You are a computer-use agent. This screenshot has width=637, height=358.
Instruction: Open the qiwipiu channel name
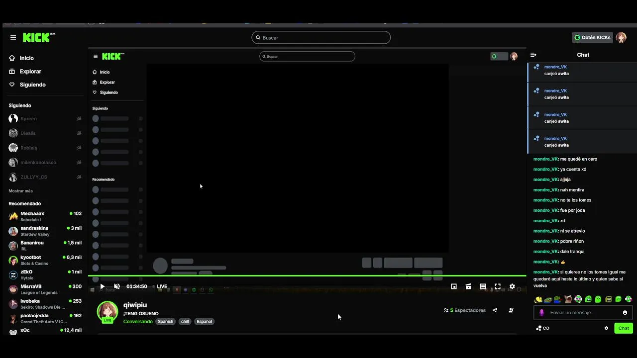[x=135, y=305]
